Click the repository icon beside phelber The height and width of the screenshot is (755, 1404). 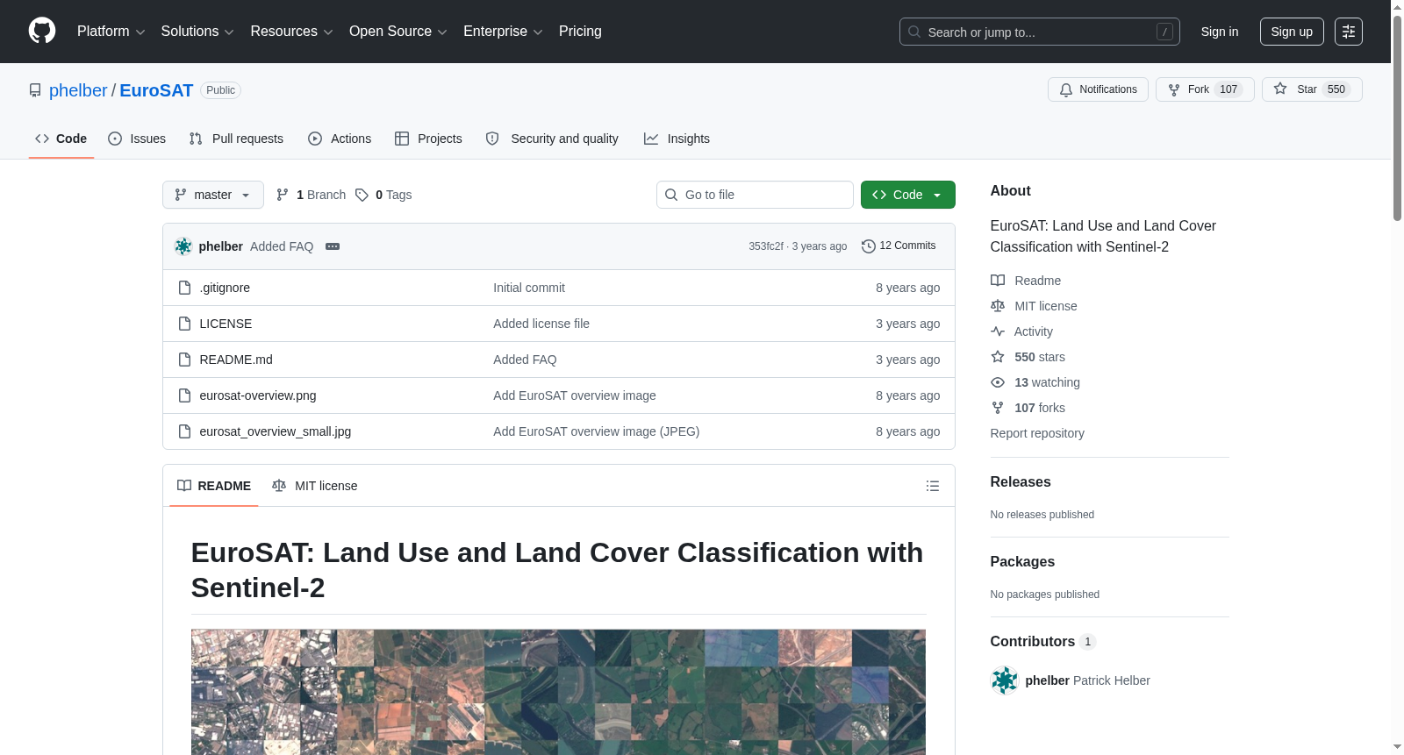[35, 90]
